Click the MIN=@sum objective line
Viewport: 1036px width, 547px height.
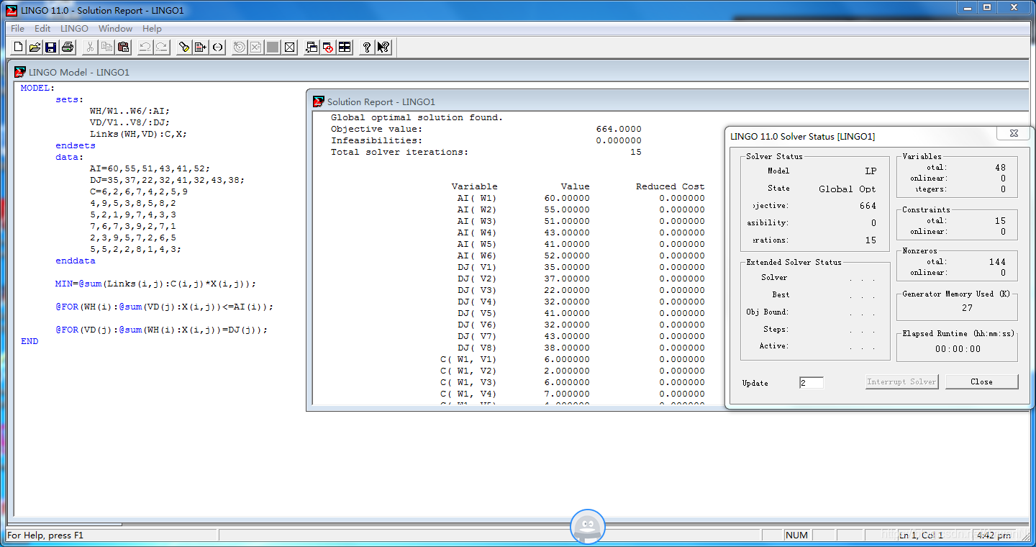(155, 284)
